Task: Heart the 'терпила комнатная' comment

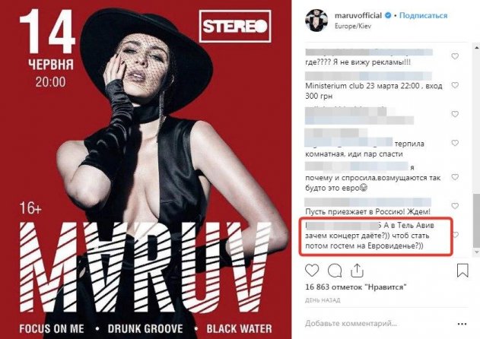Action: (455, 143)
